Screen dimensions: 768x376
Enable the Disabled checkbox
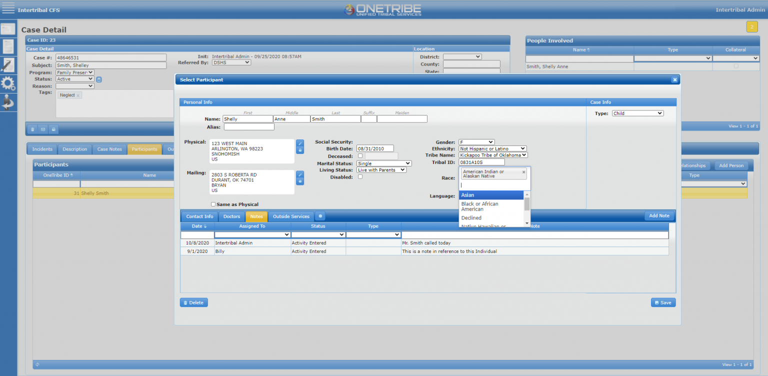[360, 176]
